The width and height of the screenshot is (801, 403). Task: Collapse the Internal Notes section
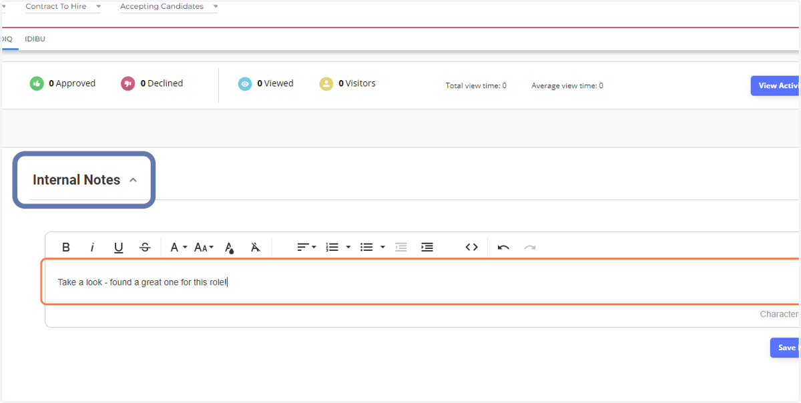pos(133,180)
